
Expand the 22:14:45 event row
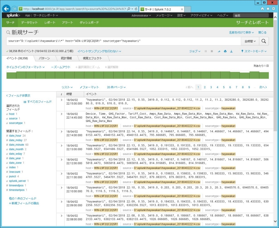coord(61,114)
